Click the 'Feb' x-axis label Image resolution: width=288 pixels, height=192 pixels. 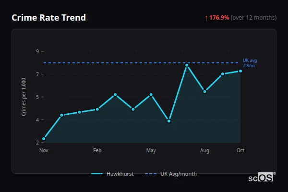tap(97, 150)
